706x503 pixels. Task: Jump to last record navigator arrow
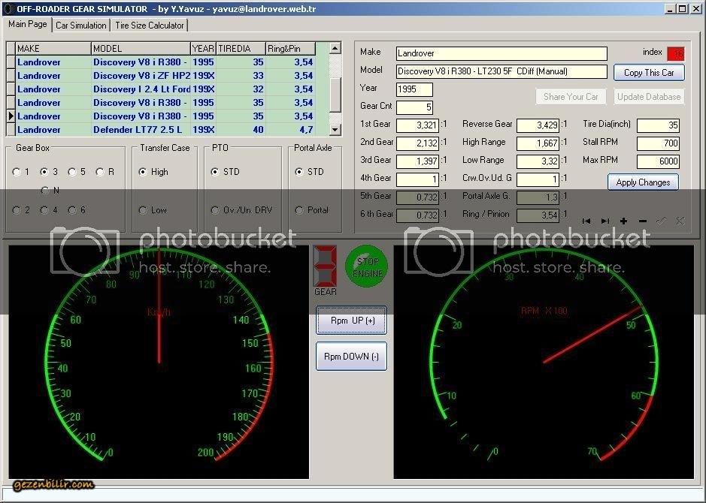coord(605,221)
